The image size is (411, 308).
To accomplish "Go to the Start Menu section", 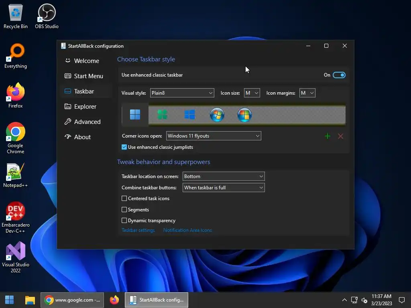I will (x=86, y=76).
